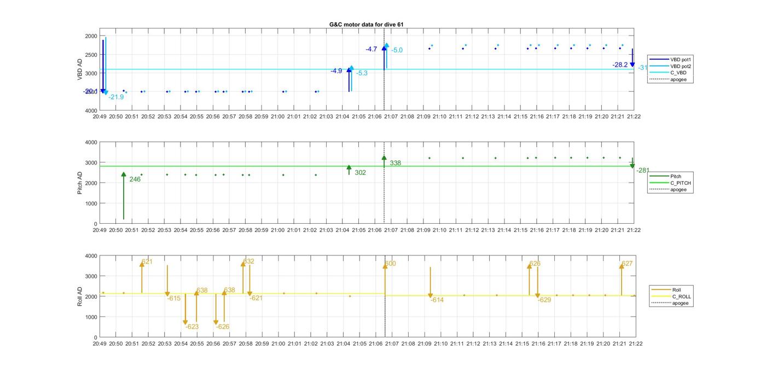766x379 pixels.
Task: Click the "VBD AD" y-axis label
Action: click(x=80, y=69)
